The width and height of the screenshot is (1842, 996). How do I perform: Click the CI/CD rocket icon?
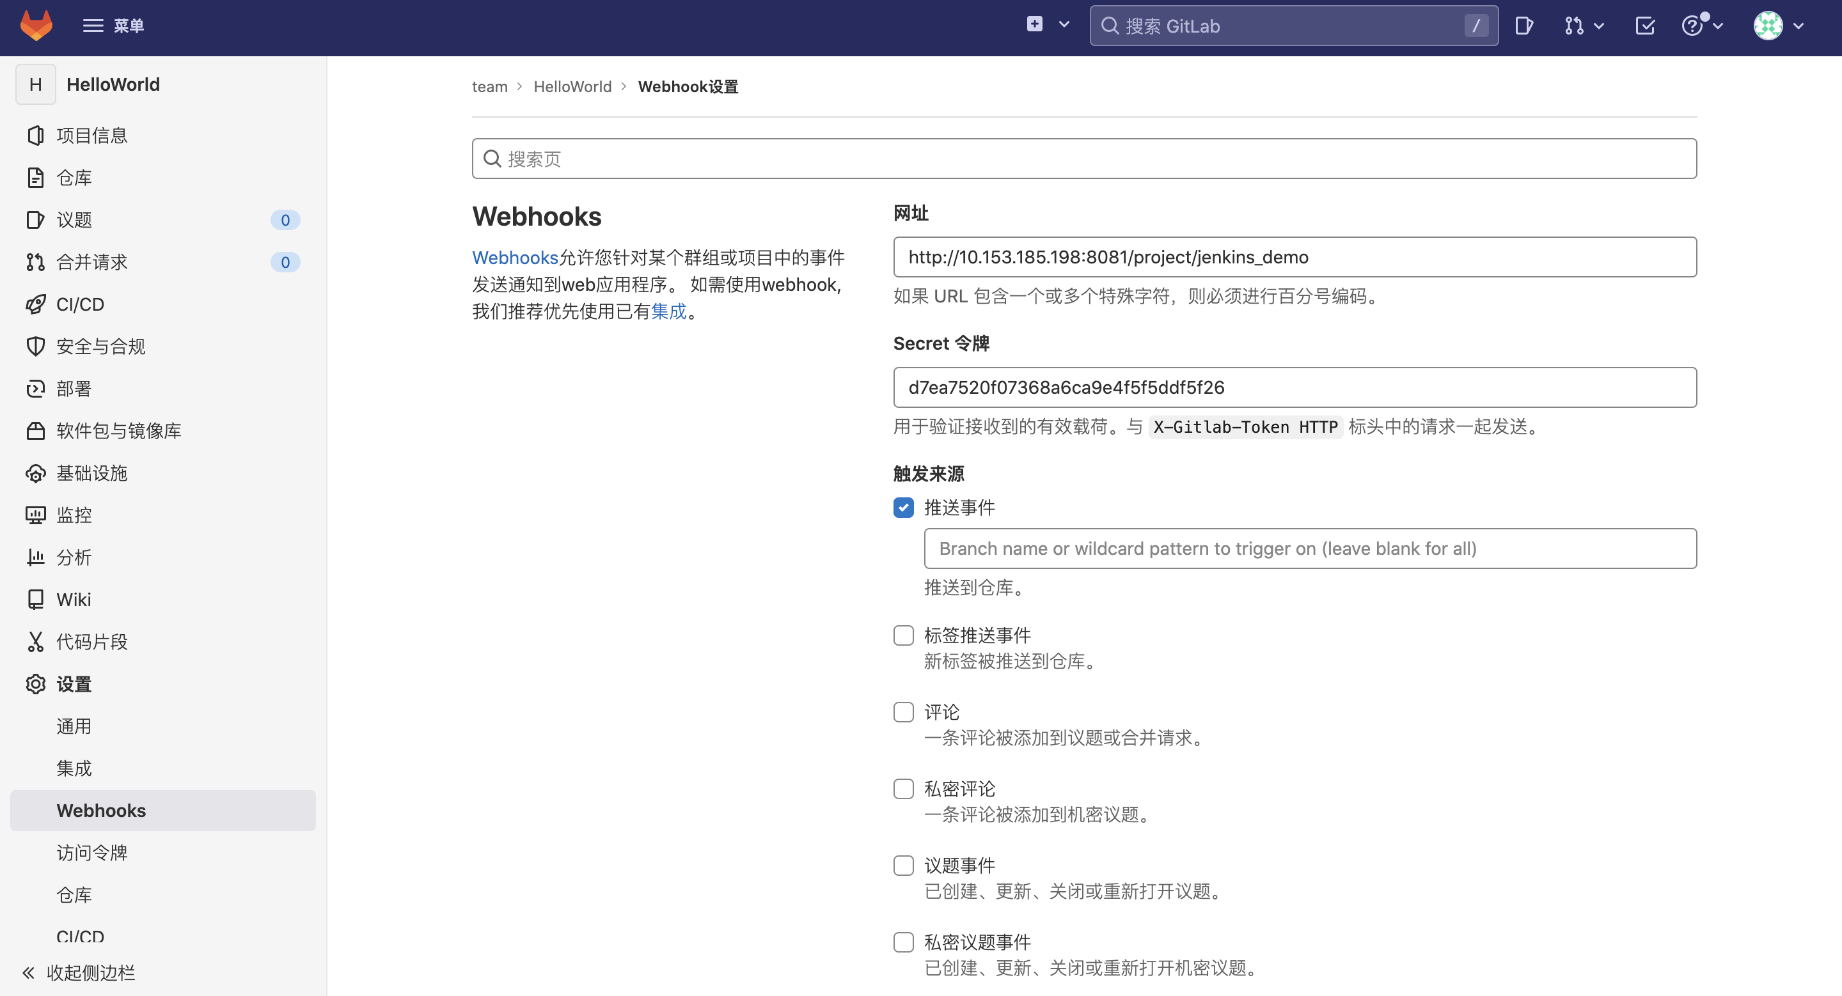pos(35,304)
